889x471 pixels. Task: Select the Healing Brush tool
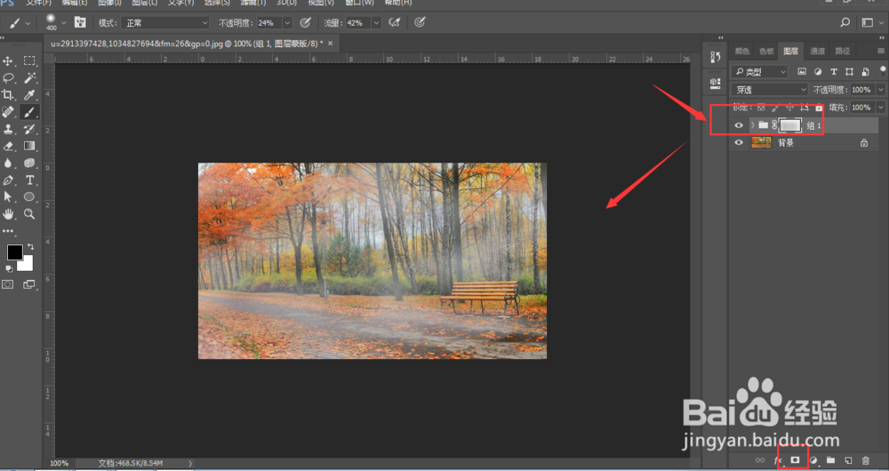pos(8,112)
